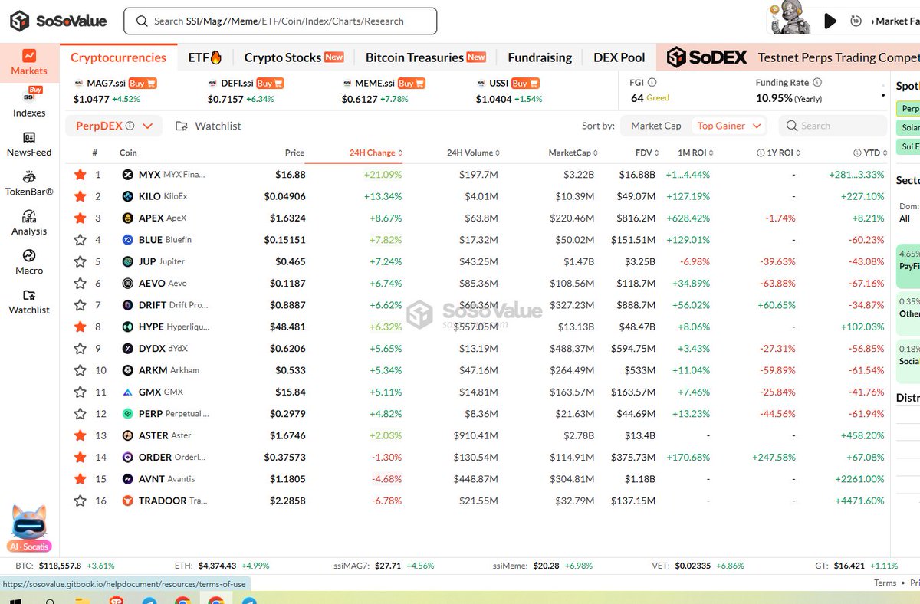Image resolution: width=920 pixels, height=604 pixels.
Task: Unstar MYX from the watchlist
Action: [80, 175]
